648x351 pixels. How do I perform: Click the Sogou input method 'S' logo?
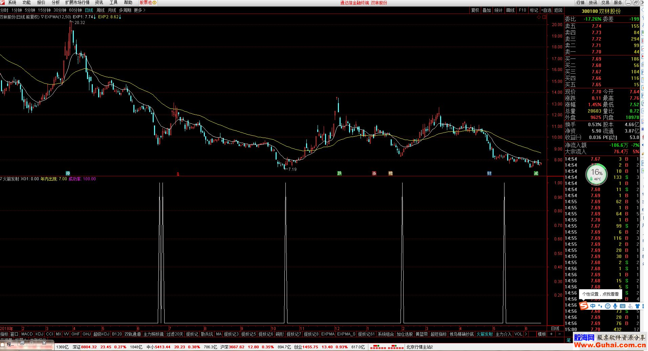[x=584, y=306]
